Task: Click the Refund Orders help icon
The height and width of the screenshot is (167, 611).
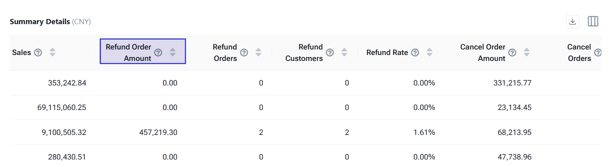Action: 244,52
